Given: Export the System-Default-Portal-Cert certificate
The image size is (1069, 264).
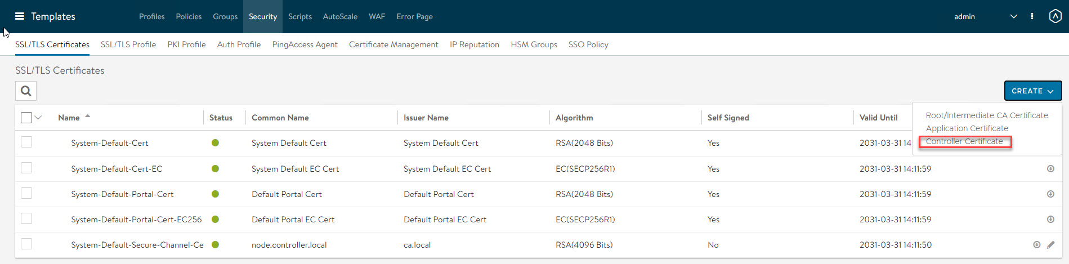Looking at the screenshot, I should tap(1050, 194).
